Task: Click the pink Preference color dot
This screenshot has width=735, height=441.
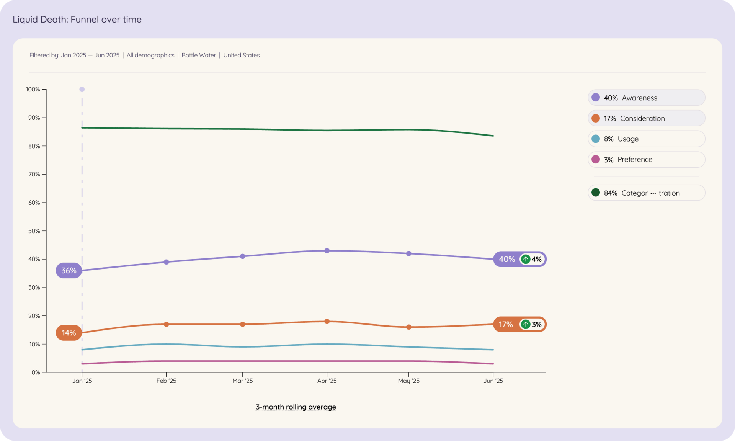Action: [x=596, y=159]
